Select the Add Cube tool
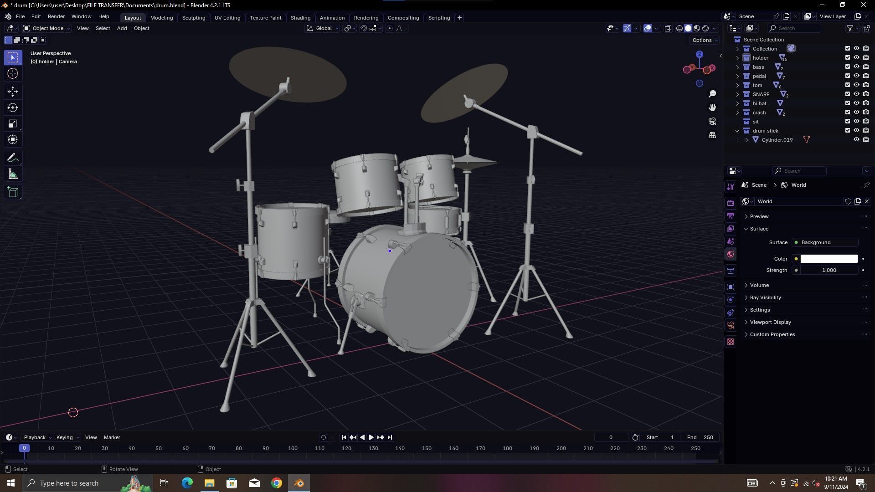The width and height of the screenshot is (875, 492). 13,192
